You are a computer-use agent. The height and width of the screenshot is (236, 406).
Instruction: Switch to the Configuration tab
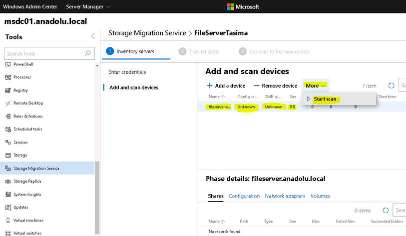[244, 196]
